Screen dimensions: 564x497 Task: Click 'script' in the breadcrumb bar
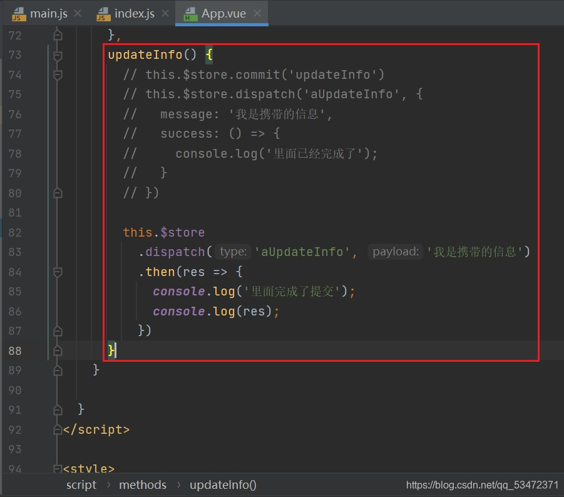click(x=81, y=485)
